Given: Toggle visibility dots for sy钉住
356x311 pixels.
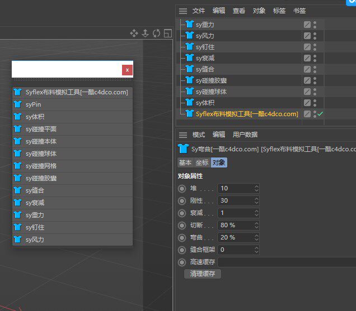Looking at the screenshot, I should pyautogui.click(x=315, y=47).
